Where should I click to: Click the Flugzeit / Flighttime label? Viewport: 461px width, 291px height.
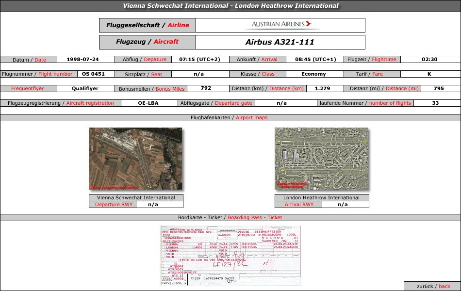coord(372,59)
